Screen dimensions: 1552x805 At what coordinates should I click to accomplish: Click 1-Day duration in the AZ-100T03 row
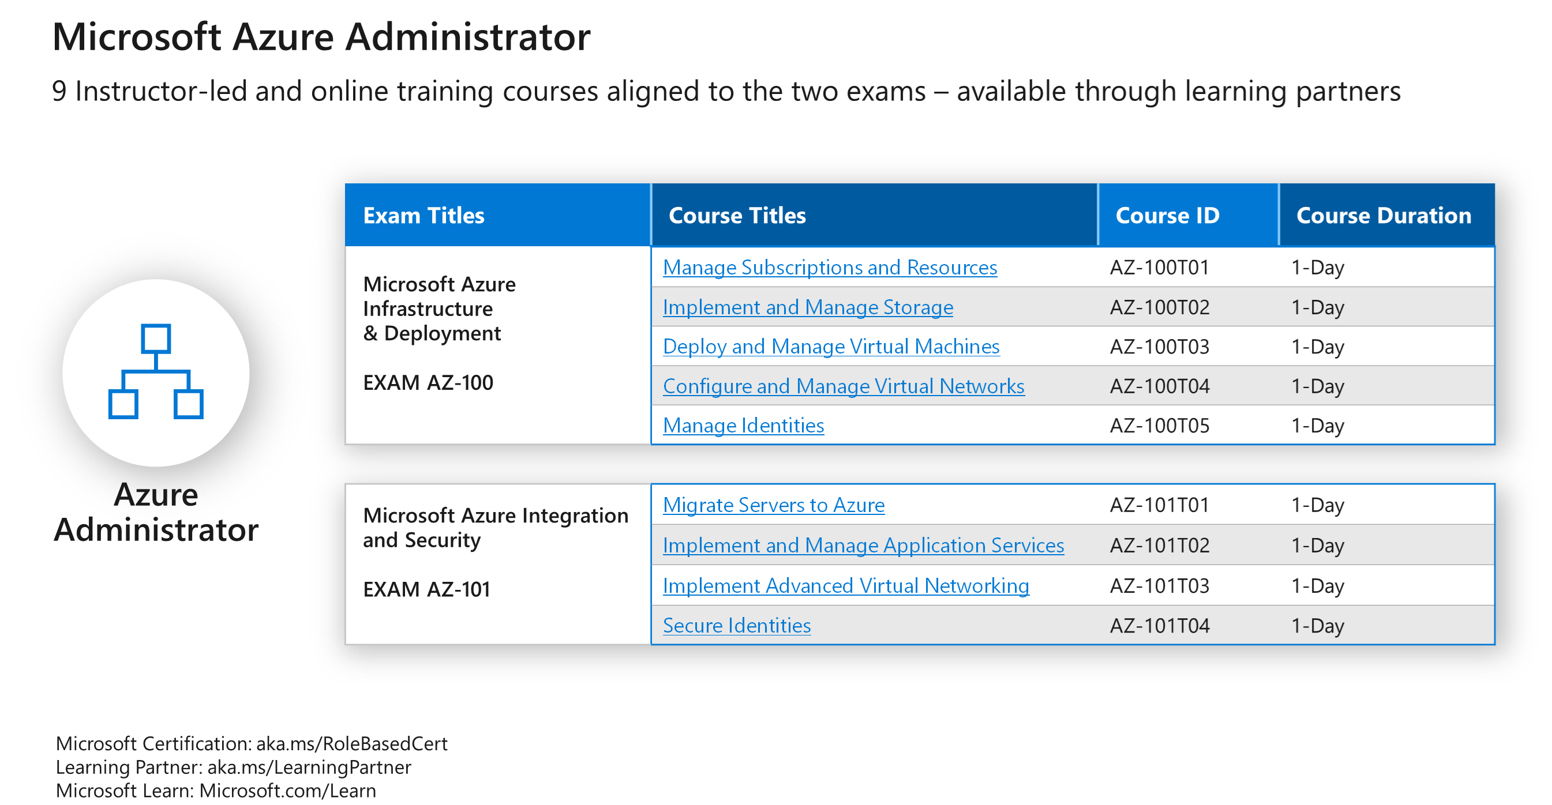[1318, 347]
